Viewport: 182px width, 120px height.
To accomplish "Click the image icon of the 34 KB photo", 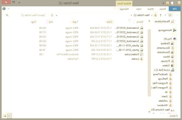I will pyautogui.click(x=141, y=50).
